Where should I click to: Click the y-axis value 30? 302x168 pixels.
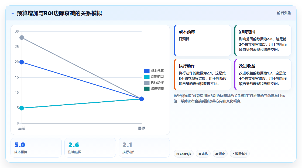pos(17,31)
